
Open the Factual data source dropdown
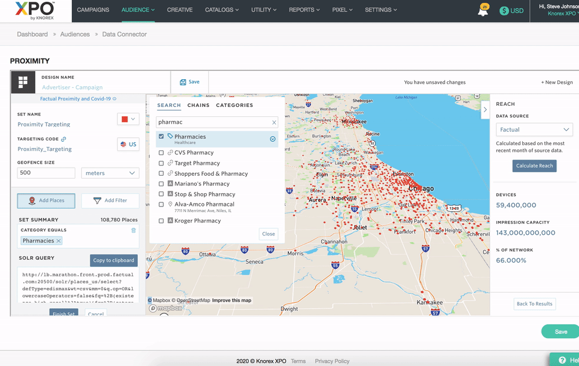click(x=534, y=130)
